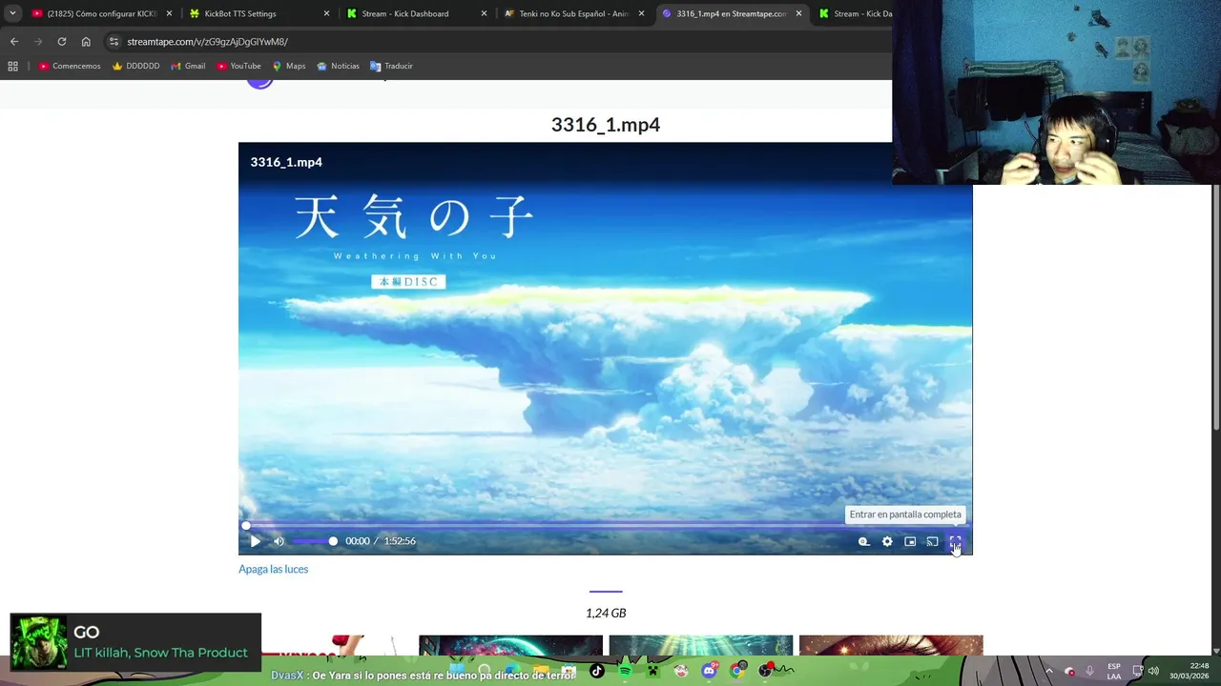
Task: Click the 1,24 GB file size text
Action: pyautogui.click(x=606, y=613)
